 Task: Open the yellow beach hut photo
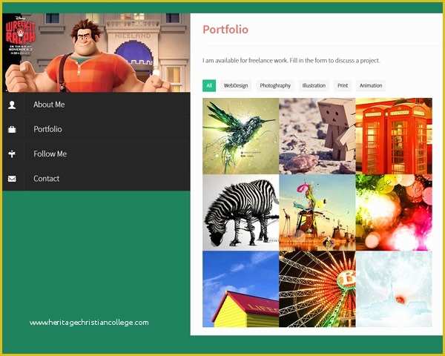pos(240,289)
